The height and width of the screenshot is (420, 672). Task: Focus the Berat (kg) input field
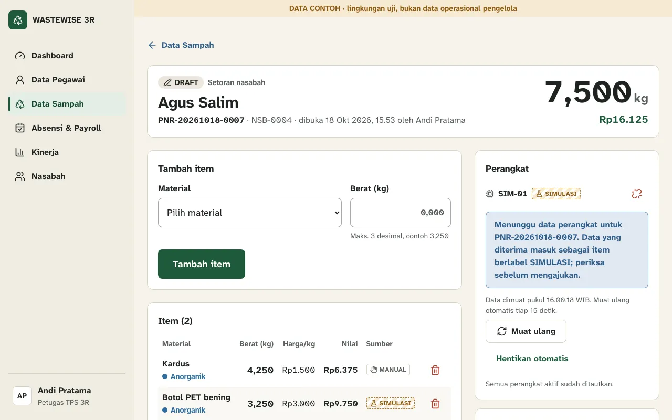coord(401,213)
